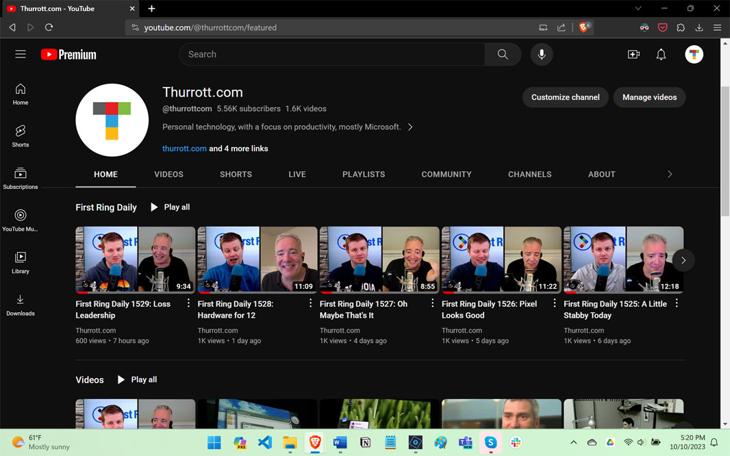Click the Customize channel button

[x=565, y=97]
